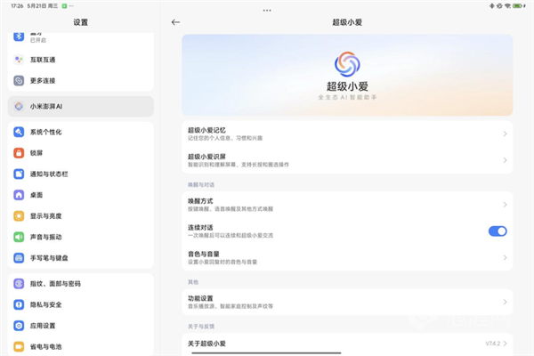The width and height of the screenshot is (534, 356).
Task: Tap the back arrow icon
Action: pos(175,21)
